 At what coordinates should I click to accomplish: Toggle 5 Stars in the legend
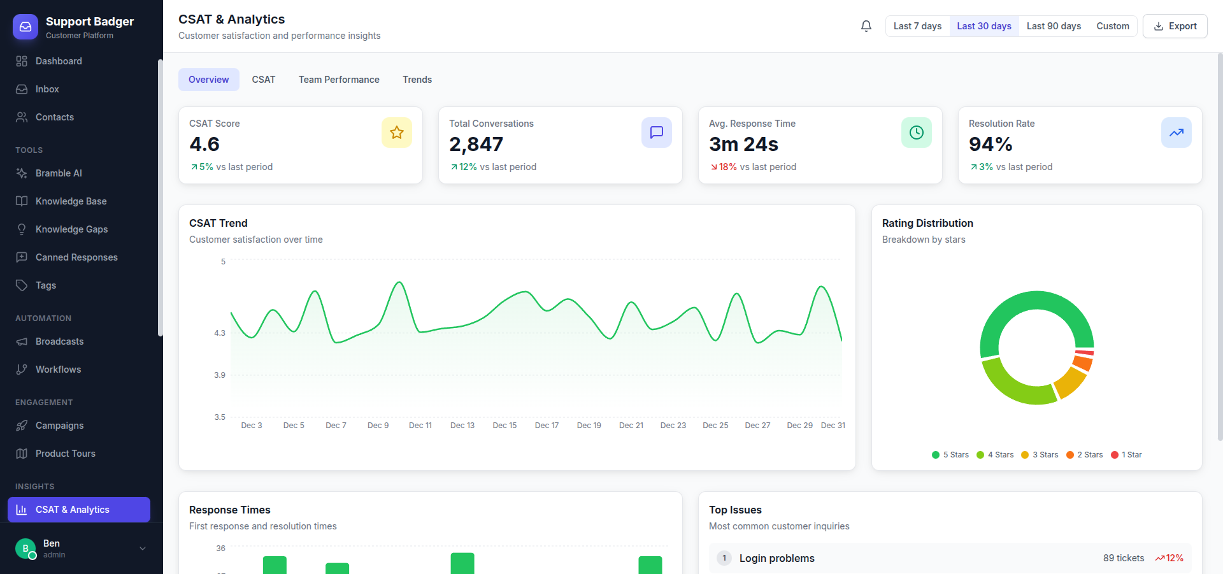pos(950,454)
